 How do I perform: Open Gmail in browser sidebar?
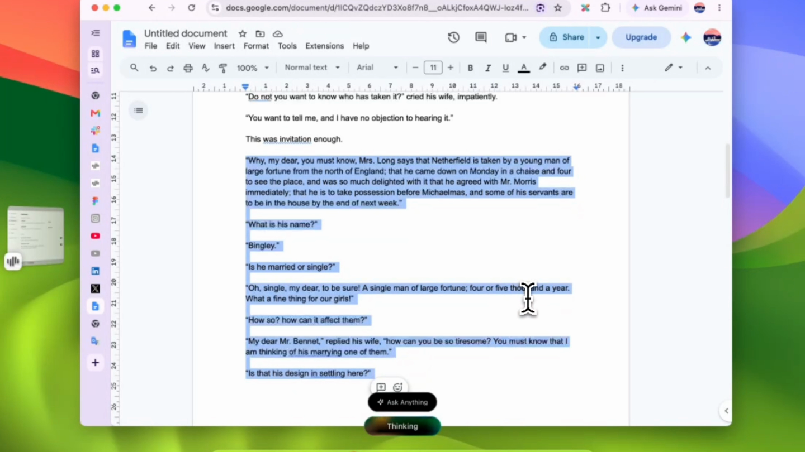[x=96, y=113]
